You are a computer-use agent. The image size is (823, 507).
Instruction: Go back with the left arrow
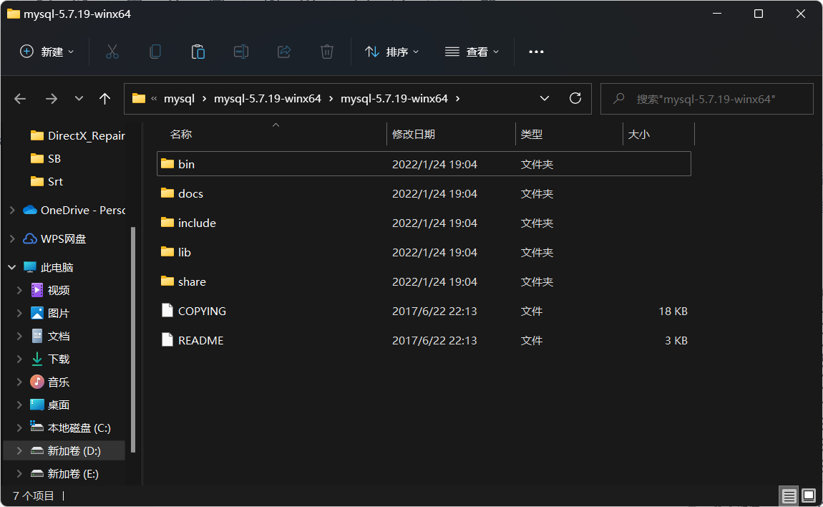click(x=20, y=99)
